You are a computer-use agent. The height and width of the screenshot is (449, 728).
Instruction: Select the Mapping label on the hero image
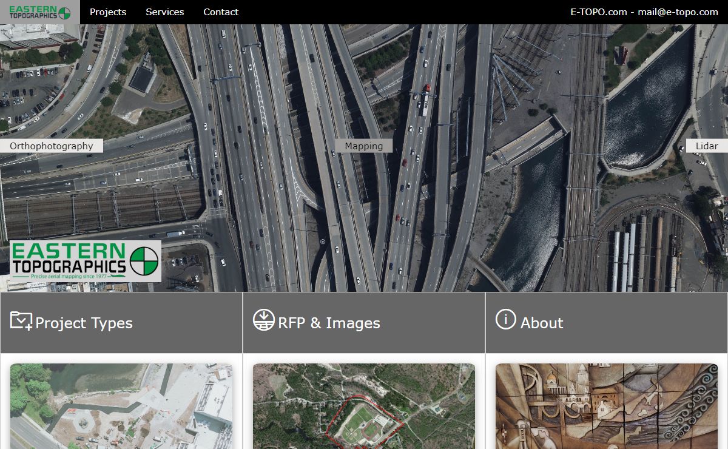click(x=363, y=146)
